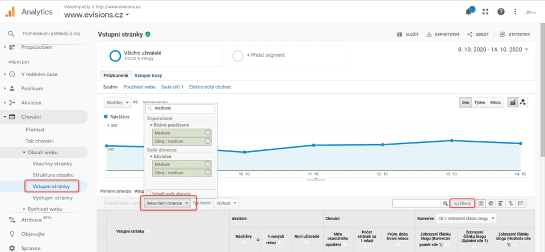This screenshot has height=252, width=545.
Task: Switch to the Vstupní trasy tab
Action: [x=148, y=75]
